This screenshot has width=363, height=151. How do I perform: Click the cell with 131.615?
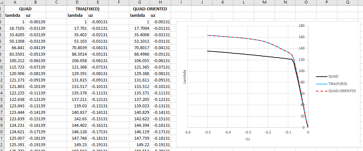coord(77,80)
